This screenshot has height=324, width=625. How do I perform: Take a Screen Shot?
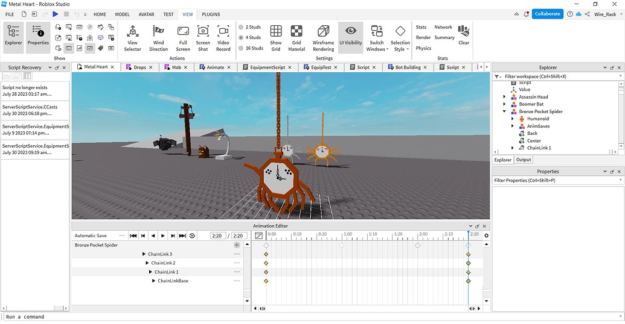203,38
